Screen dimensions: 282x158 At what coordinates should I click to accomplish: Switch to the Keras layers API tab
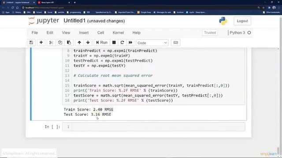pyautogui.click(x=54, y=3)
